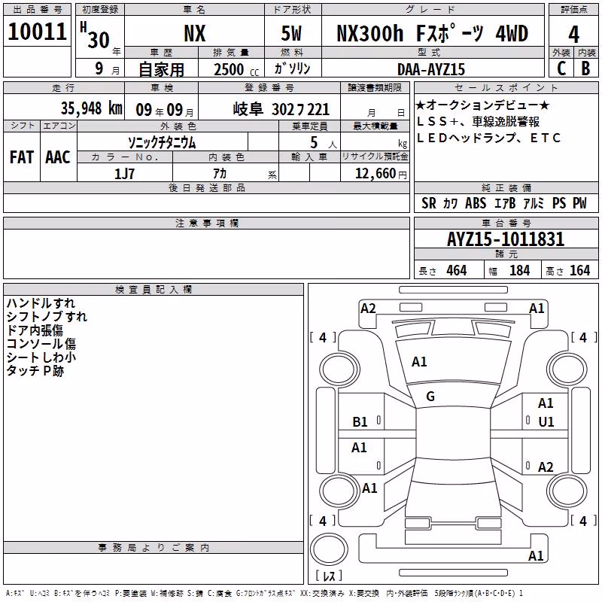Viewport: 602px width, 602px height.
Task: Click inspector note シートしわ小
Action: pos(41,357)
